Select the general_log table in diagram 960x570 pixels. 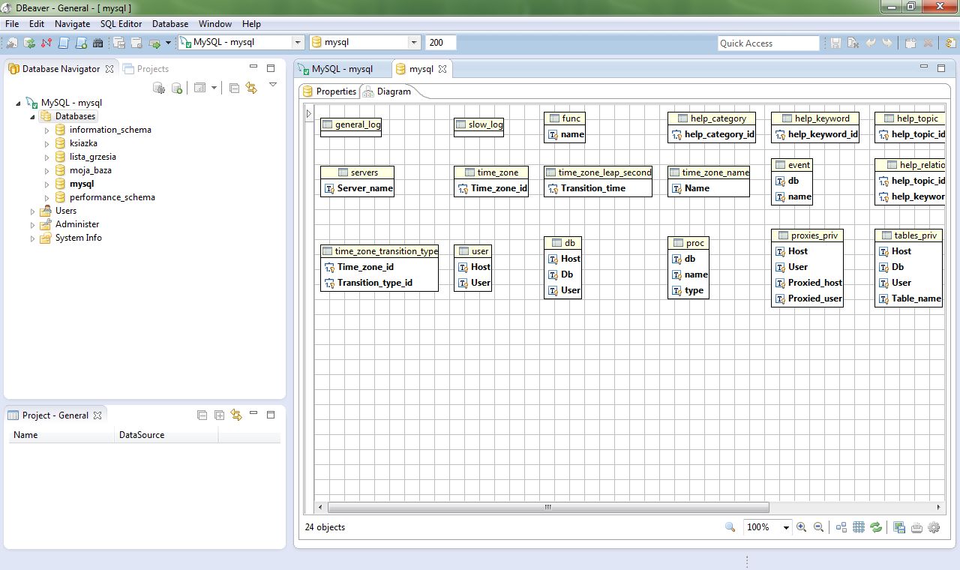(x=351, y=127)
